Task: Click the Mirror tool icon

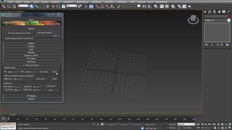Action: coord(144,6)
